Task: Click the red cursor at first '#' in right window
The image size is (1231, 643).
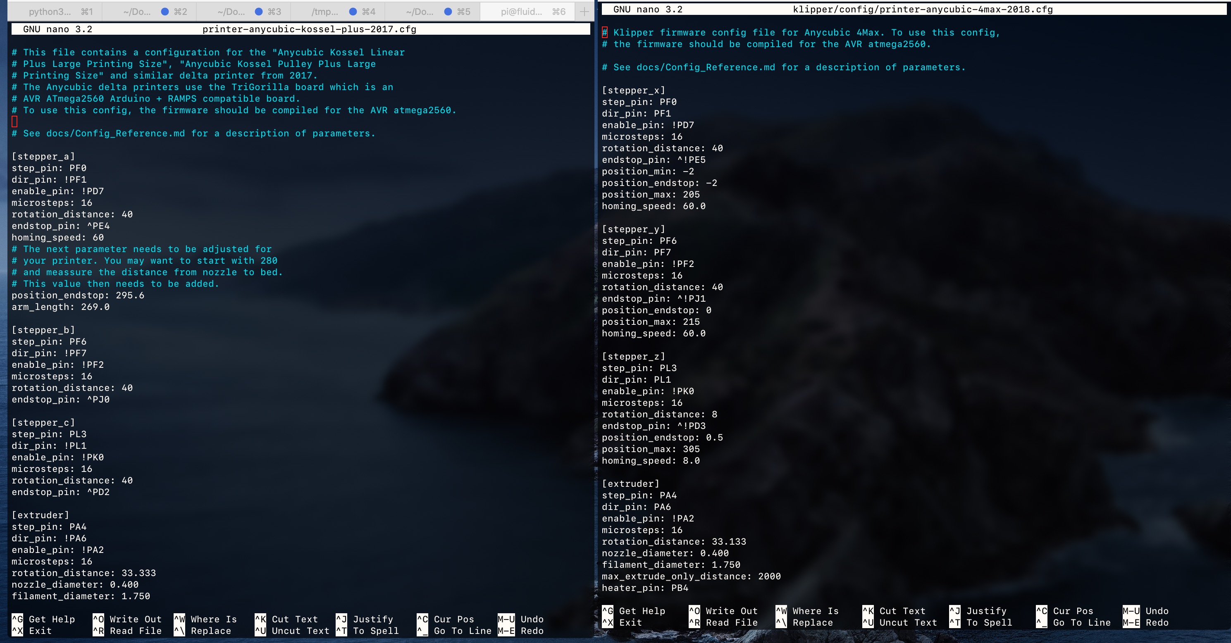Action: [604, 33]
